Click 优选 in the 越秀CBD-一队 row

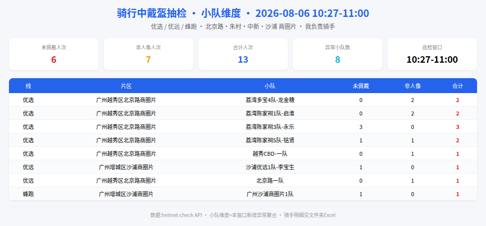coord(28,154)
